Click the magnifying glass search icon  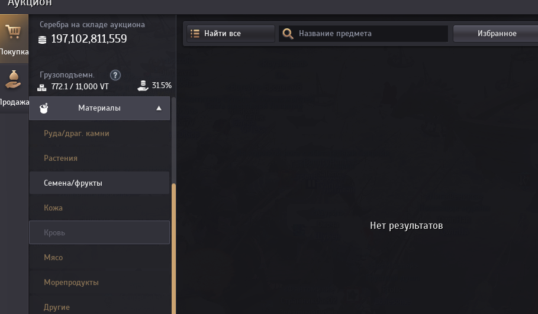coord(288,34)
